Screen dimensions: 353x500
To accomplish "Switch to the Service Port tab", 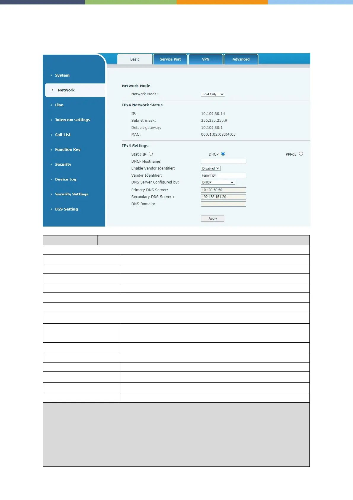I will (x=170, y=59).
